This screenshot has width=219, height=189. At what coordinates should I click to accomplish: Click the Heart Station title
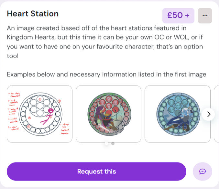coord(33,14)
